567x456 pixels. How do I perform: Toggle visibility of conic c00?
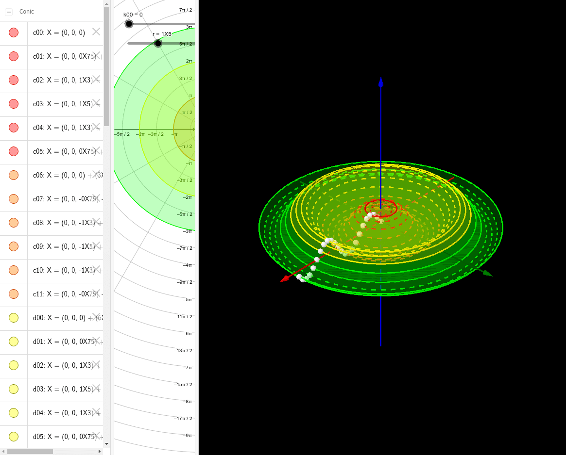tap(14, 33)
